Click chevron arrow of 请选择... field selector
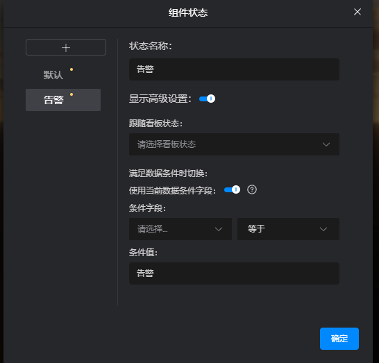 pos(219,229)
